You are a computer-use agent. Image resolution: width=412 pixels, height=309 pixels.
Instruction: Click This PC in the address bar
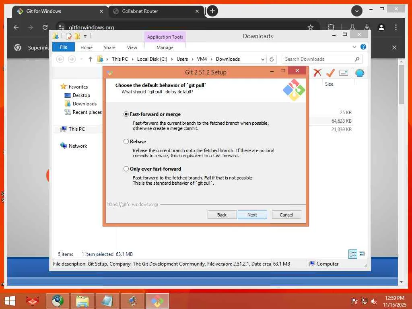[x=119, y=59]
